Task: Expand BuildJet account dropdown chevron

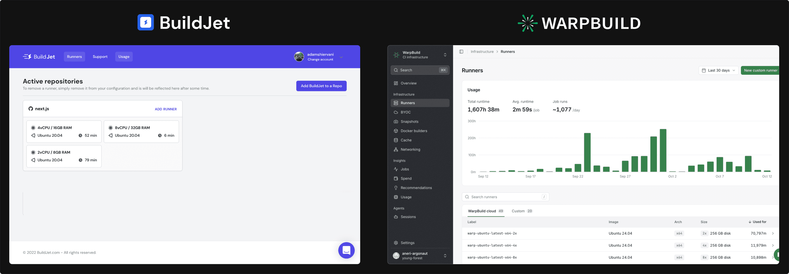Action: [341, 57]
